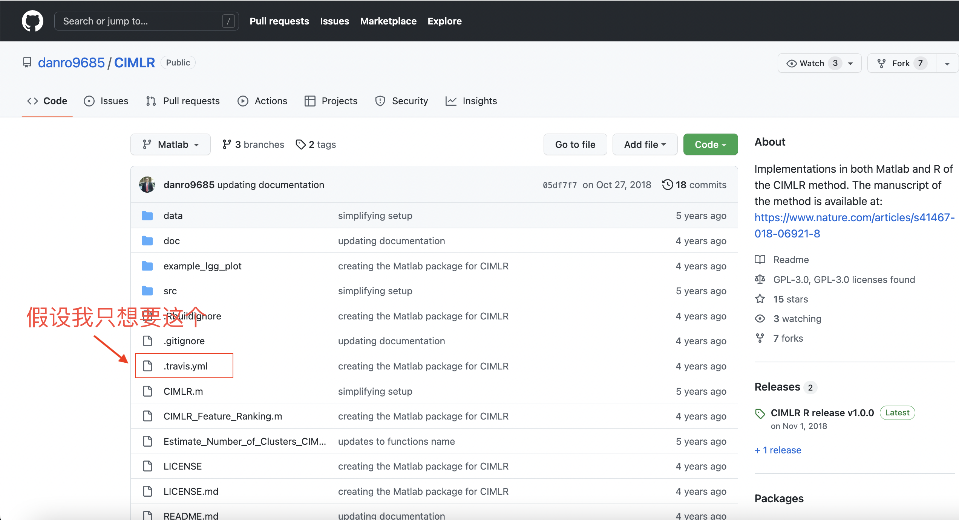Click the Fork button
The width and height of the screenshot is (959, 520).
(x=901, y=63)
